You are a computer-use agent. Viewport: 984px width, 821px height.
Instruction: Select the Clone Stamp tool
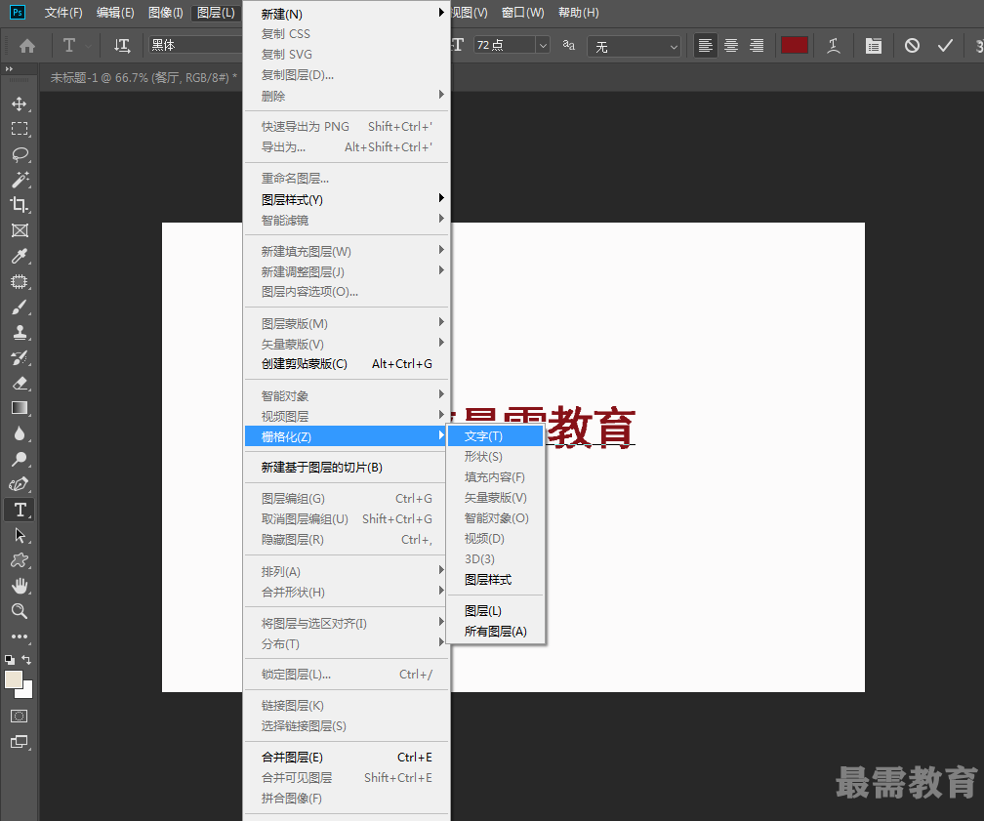click(20, 332)
